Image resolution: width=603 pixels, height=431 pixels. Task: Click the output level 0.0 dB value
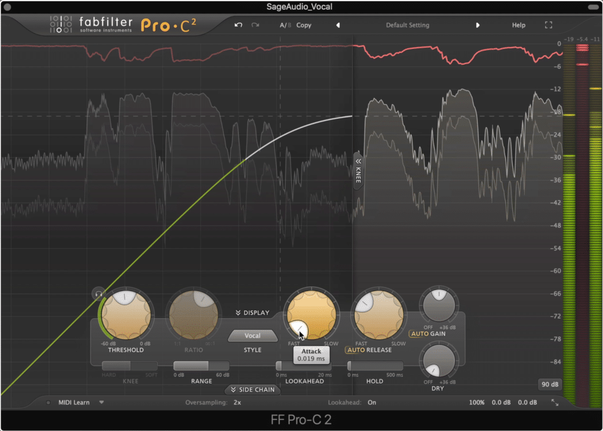(527, 403)
